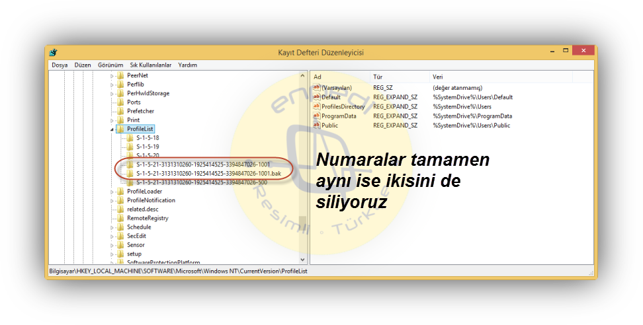
Task: Select the Prefetcher key label
Action: point(141,112)
